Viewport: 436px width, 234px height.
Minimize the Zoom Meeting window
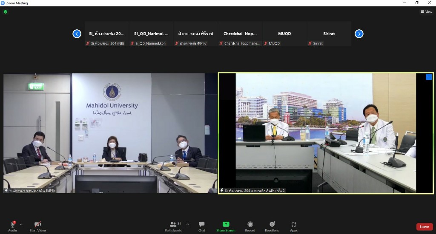point(404,3)
